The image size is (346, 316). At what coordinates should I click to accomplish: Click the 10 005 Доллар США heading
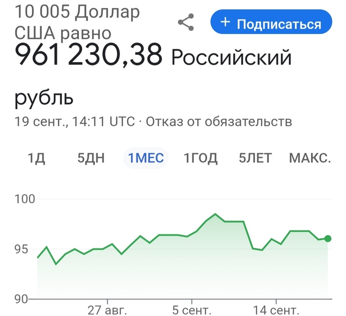coord(77,22)
